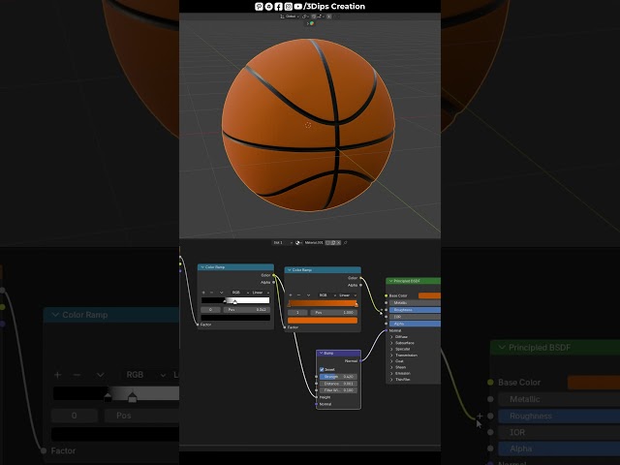Open the Base Color swatch on Principled BSDF
The width and height of the screenshot is (620, 465).
[429, 295]
